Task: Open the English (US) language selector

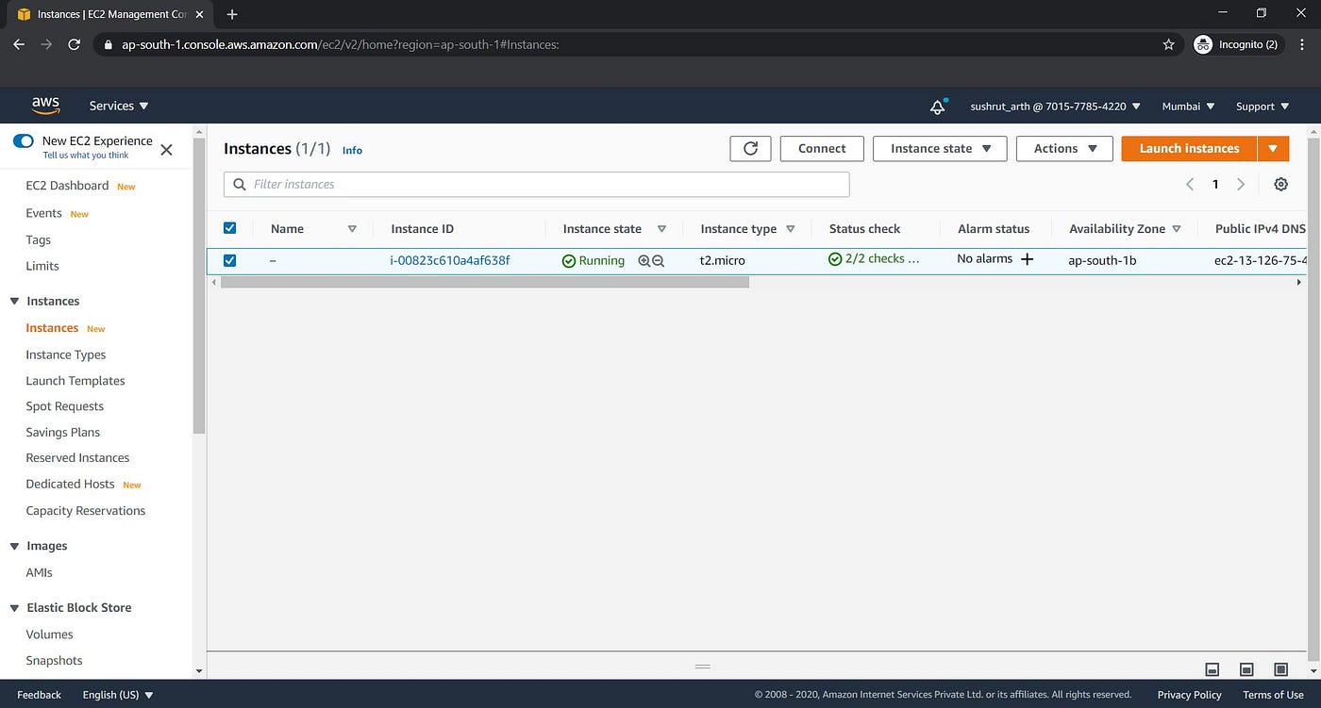Action: point(118,695)
